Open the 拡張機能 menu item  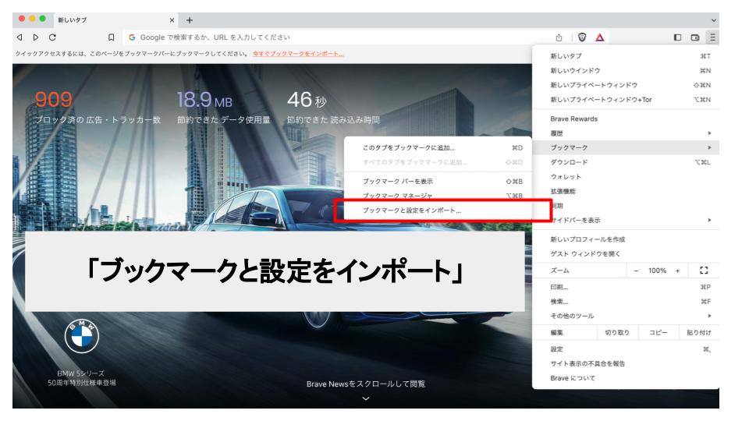coord(626,192)
